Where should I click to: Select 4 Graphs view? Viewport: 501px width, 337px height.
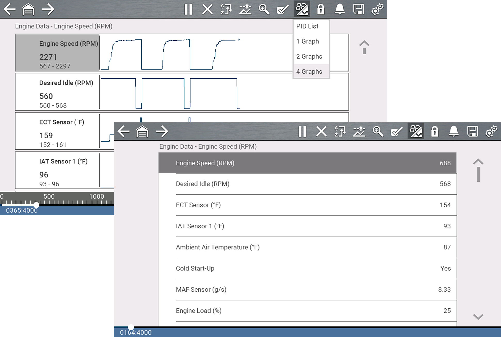tap(309, 71)
